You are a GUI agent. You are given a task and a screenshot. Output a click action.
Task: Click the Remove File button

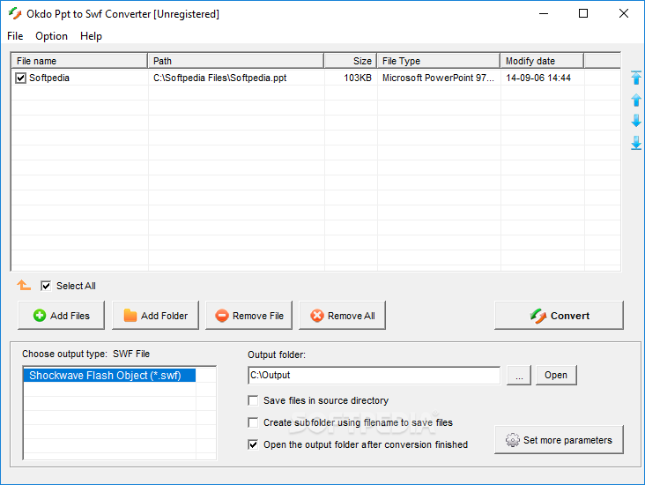coord(248,316)
